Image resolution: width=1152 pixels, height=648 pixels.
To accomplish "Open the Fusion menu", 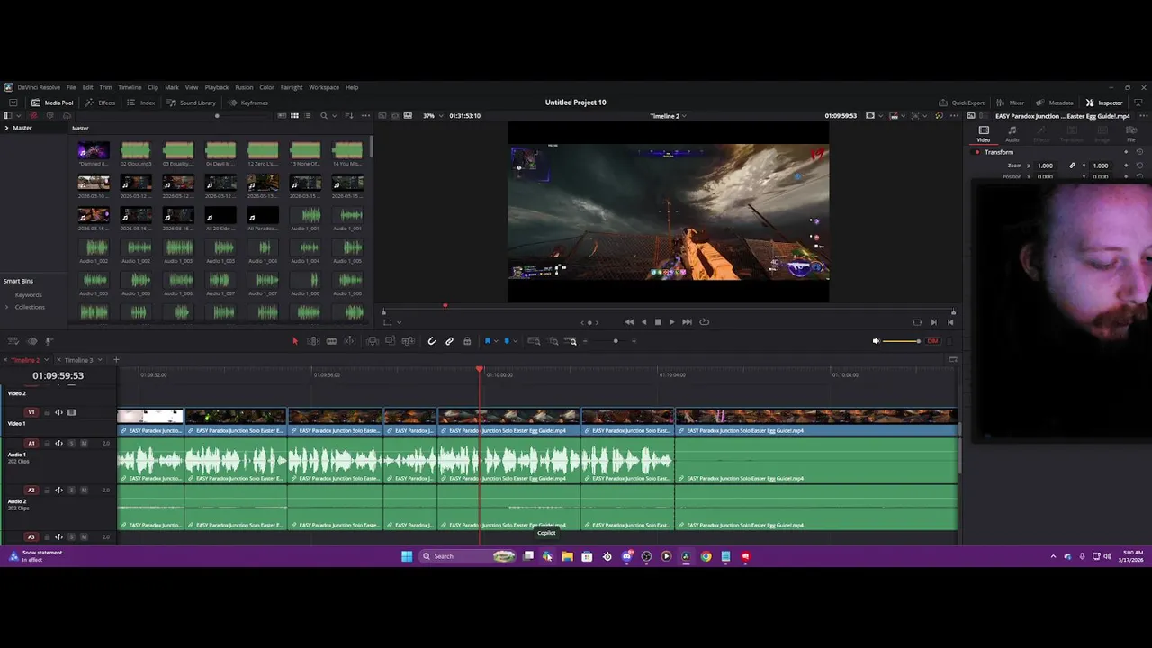I will (244, 87).
